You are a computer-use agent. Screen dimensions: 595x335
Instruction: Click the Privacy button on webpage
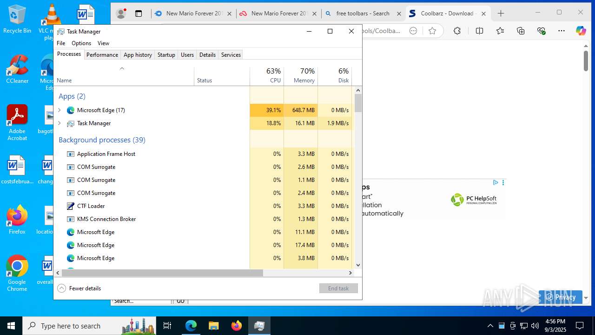click(x=560, y=297)
